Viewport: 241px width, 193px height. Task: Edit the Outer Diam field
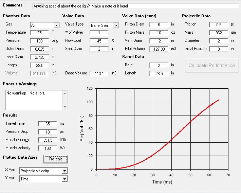pyautogui.click(x=39, y=49)
